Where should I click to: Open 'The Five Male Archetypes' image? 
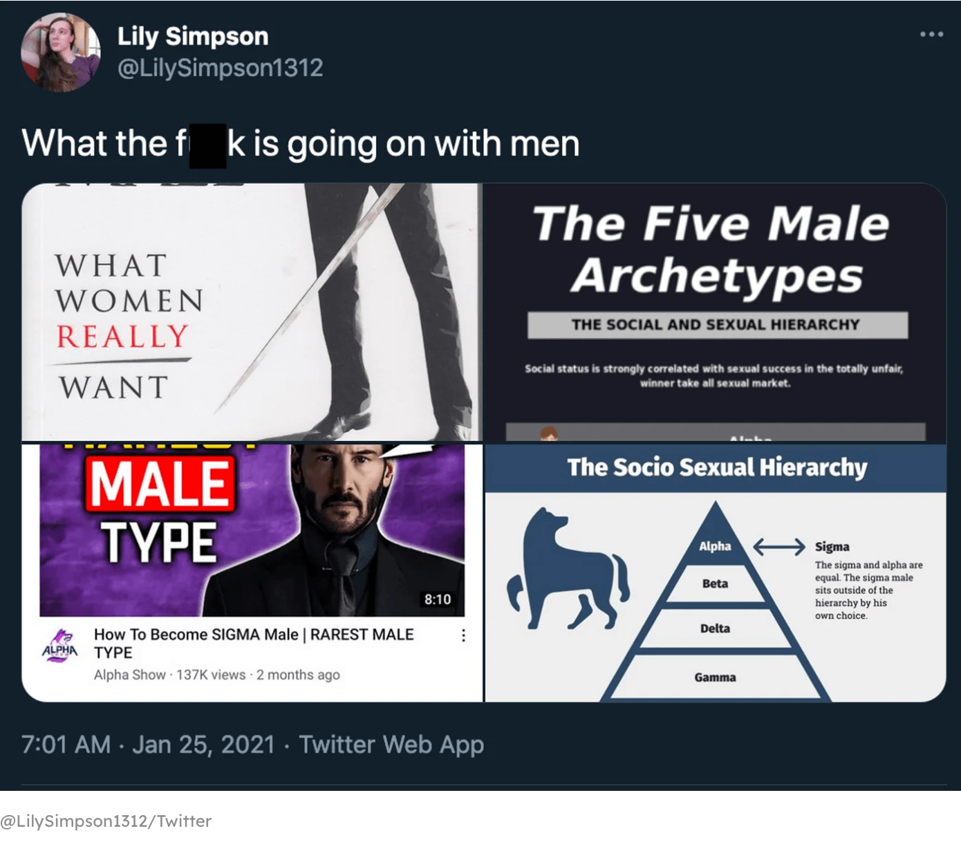pyautogui.click(x=715, y=312)
